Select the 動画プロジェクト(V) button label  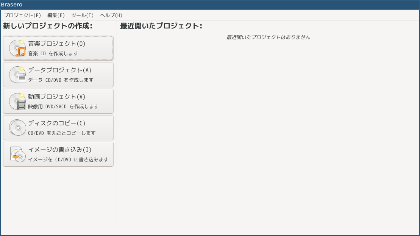(57, 97)
